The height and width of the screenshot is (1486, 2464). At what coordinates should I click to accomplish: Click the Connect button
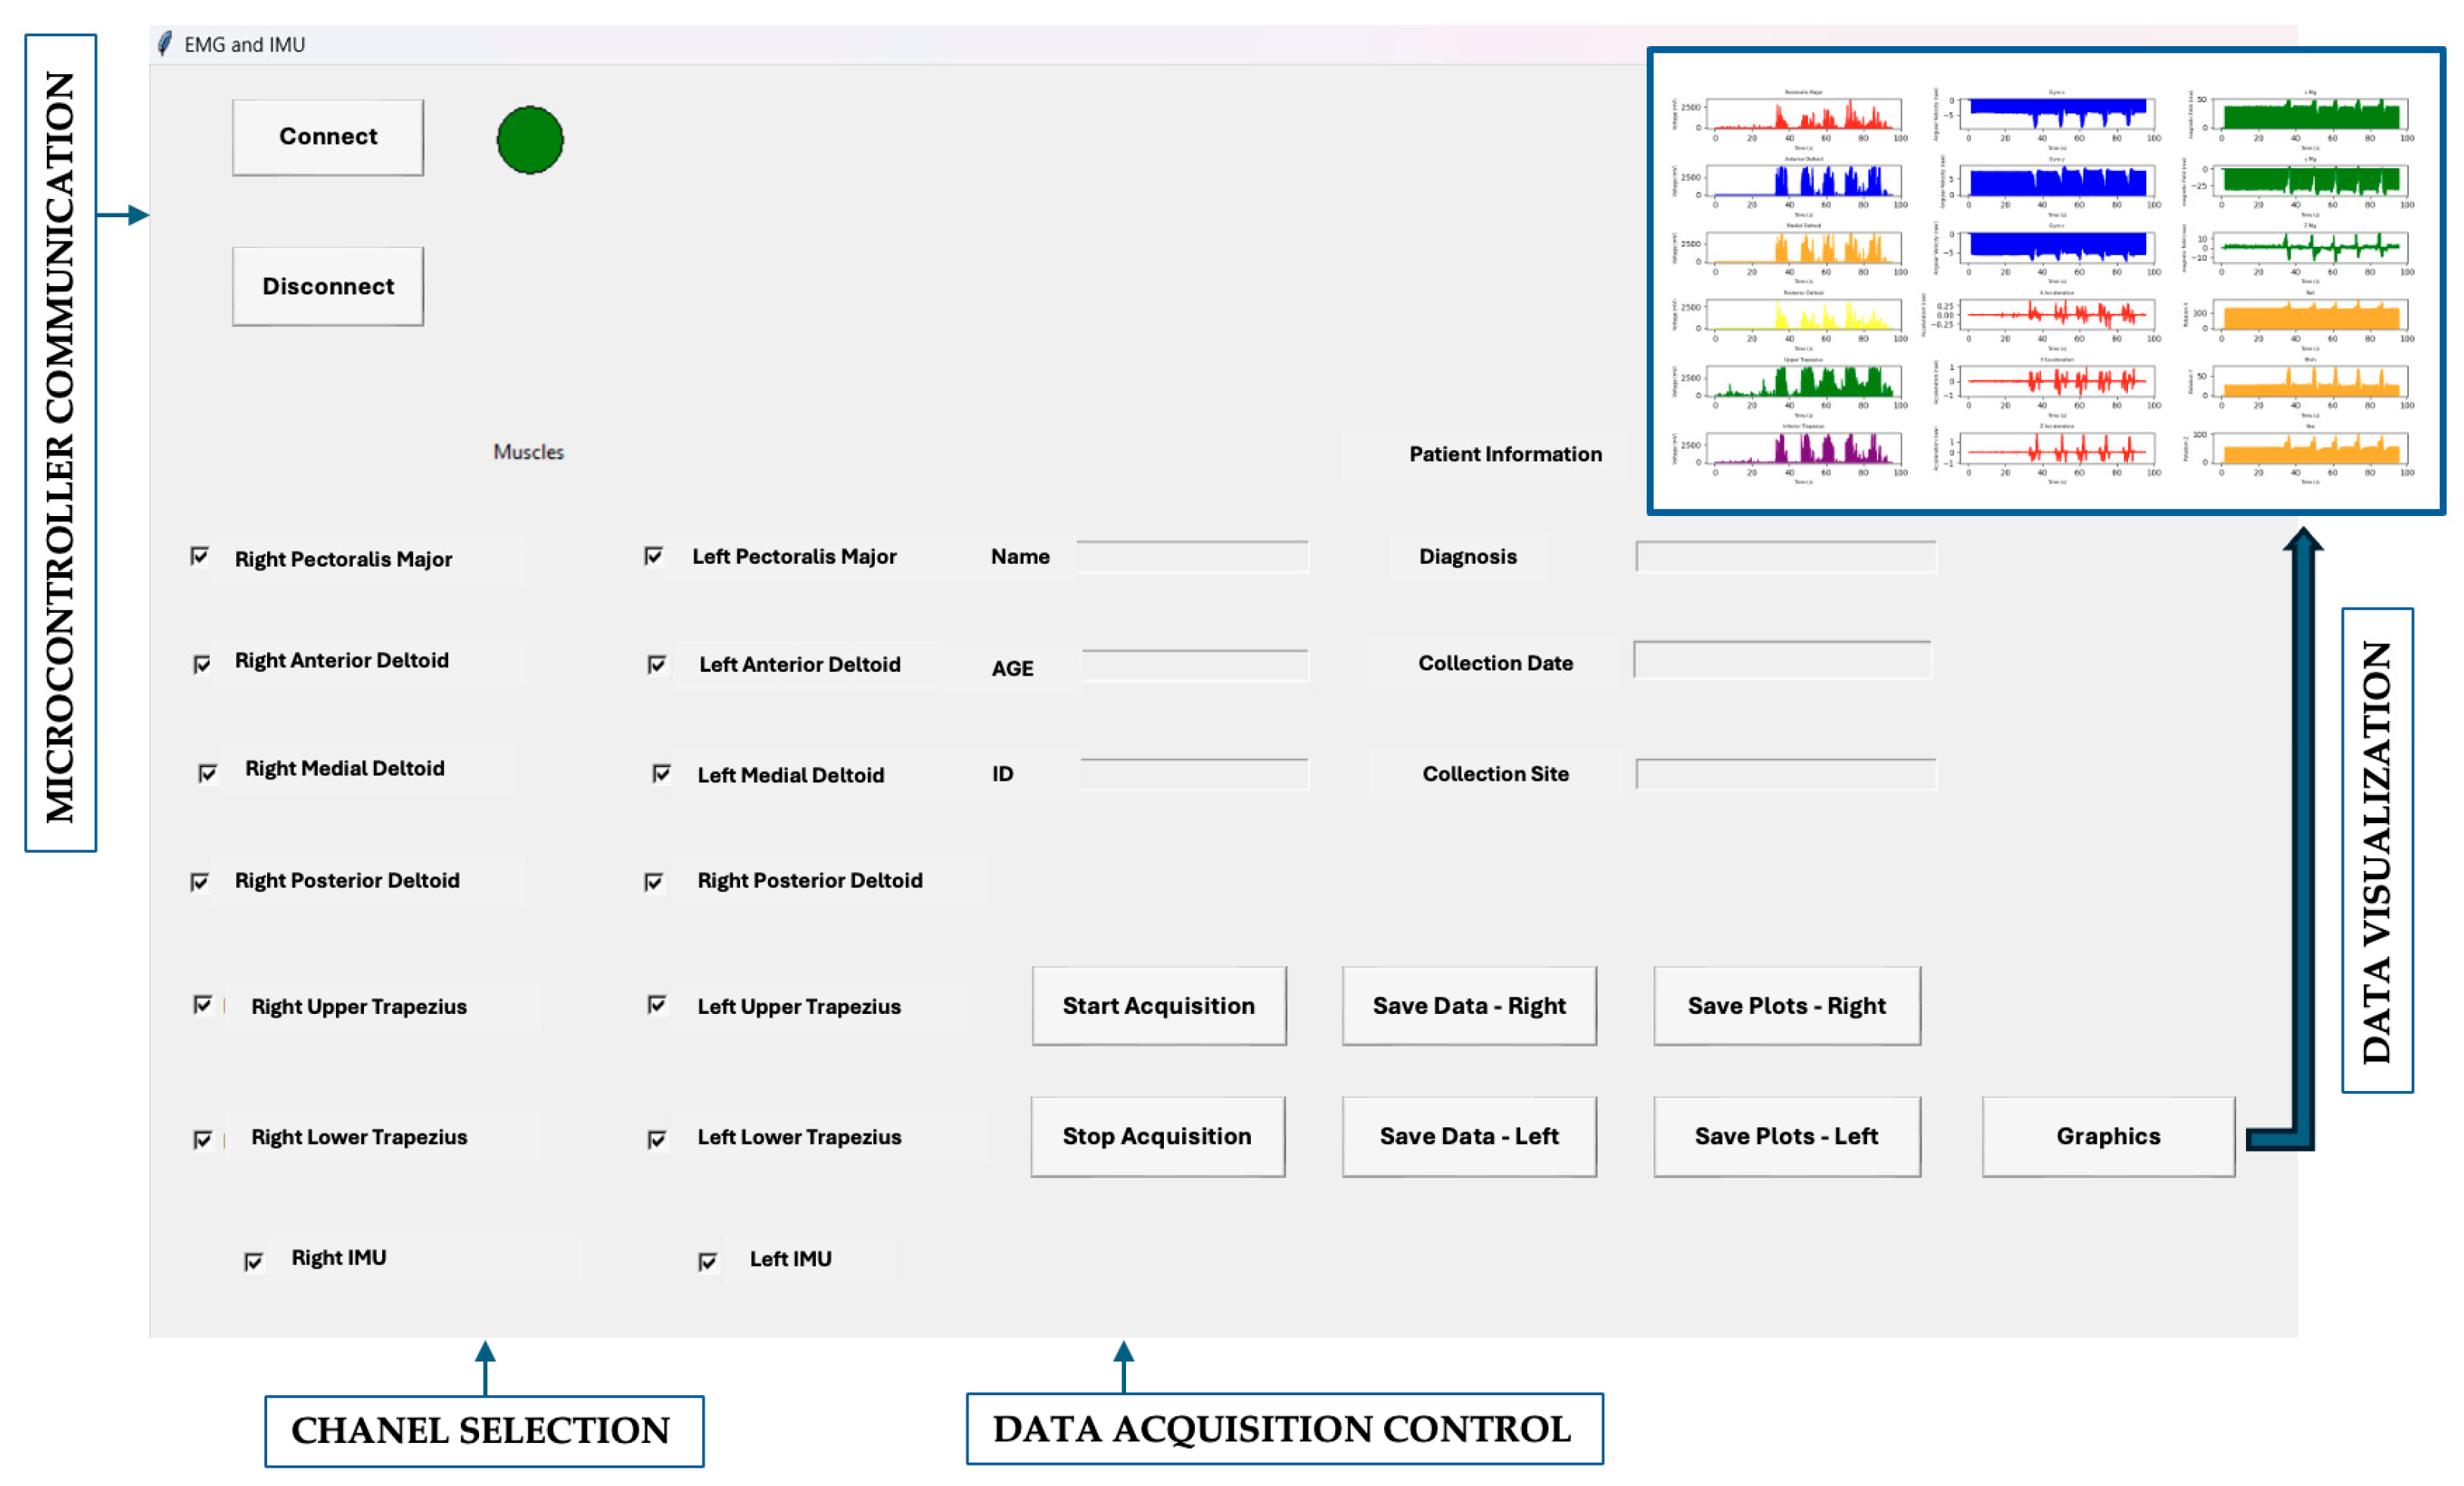tap(328, 137)
